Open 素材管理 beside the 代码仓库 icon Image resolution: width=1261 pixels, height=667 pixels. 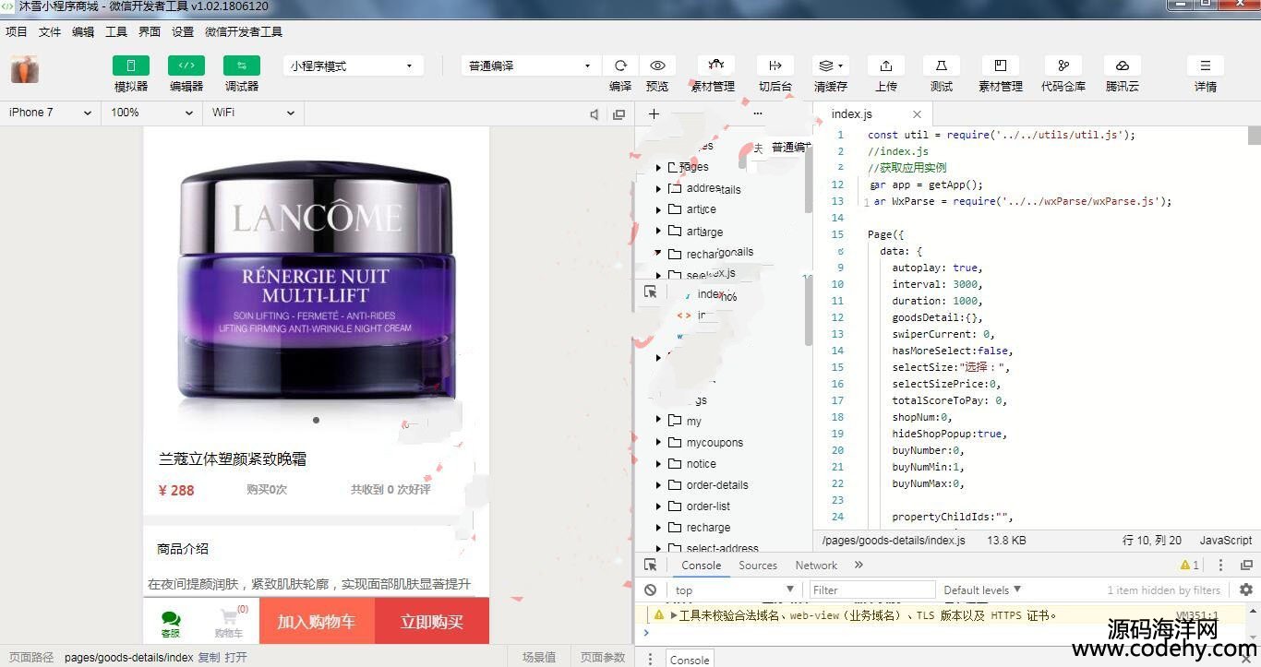click(1001, 66)
